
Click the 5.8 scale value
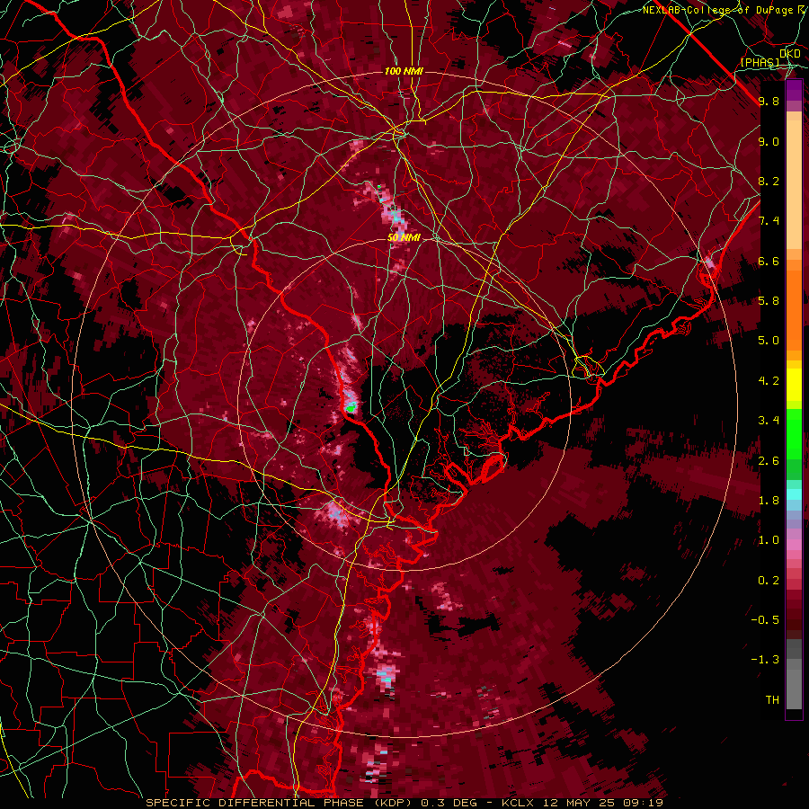tap(769, 301)
